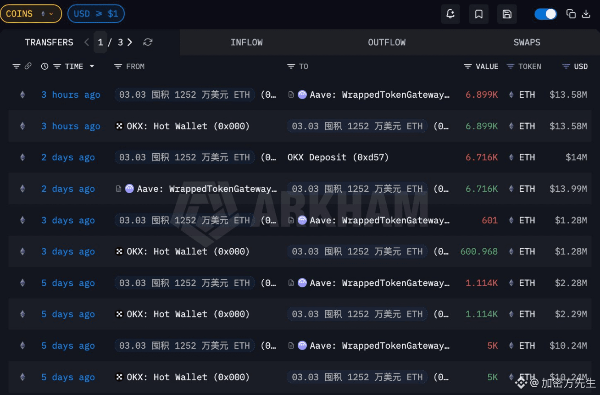Refresh the transfers list
The height and width of the screenshot is (395, 600).
coord(148,42)
